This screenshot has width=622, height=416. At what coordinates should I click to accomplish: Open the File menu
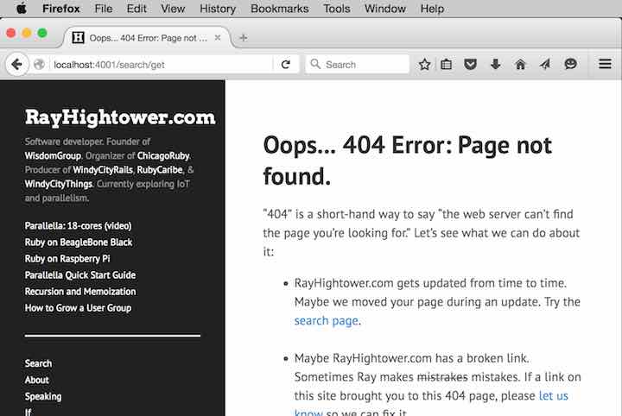[x=103, y=9]
